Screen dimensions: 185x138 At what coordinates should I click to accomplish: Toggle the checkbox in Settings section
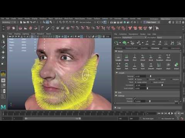click(135, 99)
